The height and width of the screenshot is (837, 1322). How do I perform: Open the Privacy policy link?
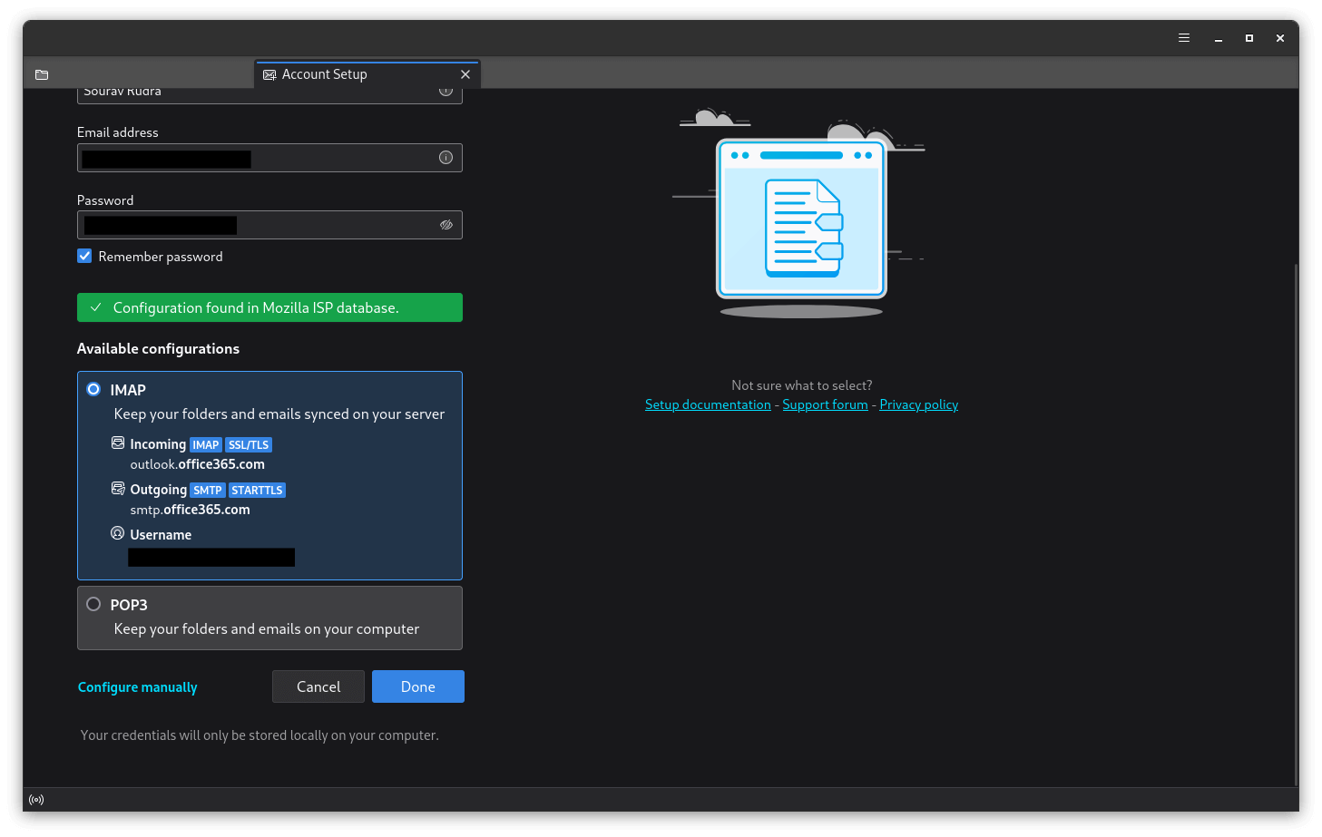[918, 404]
